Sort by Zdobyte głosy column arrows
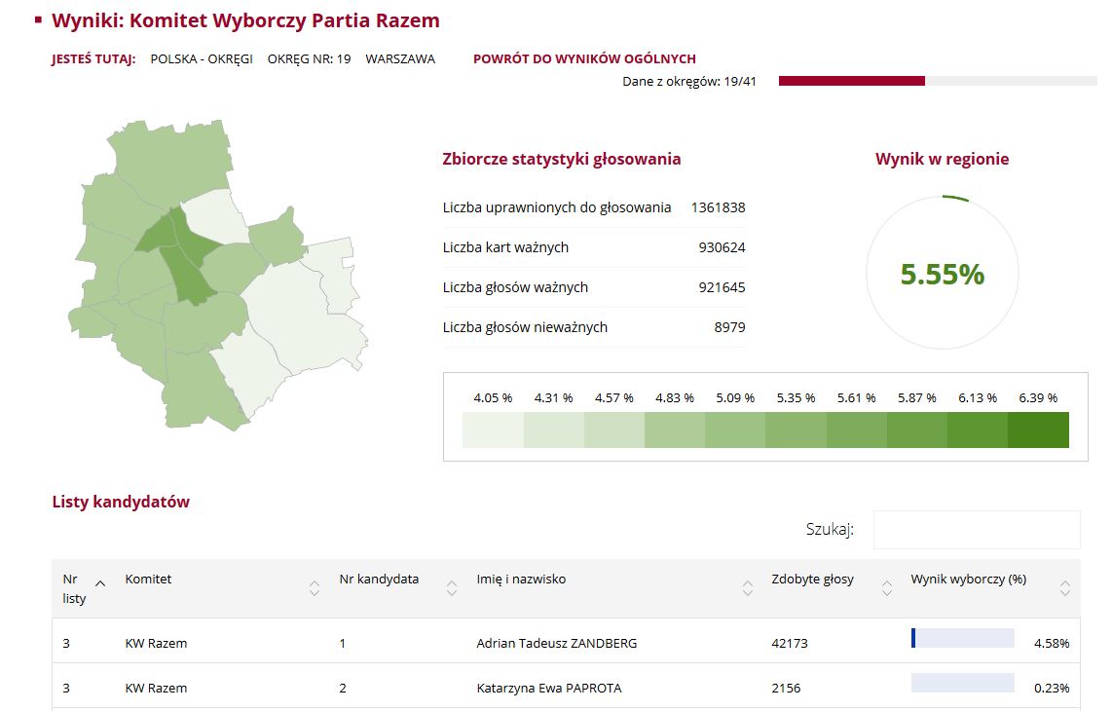1112x711 pixels. click(886, 588)
